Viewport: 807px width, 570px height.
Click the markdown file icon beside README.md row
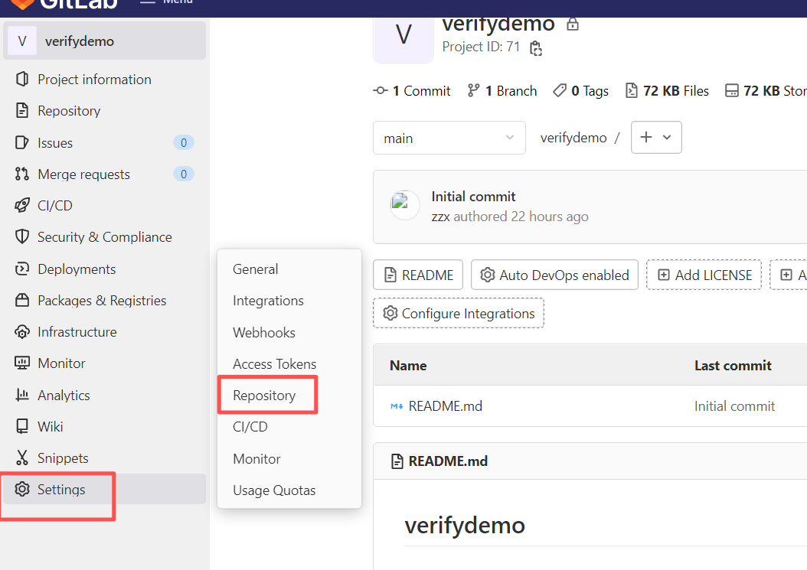click(397, 406)
